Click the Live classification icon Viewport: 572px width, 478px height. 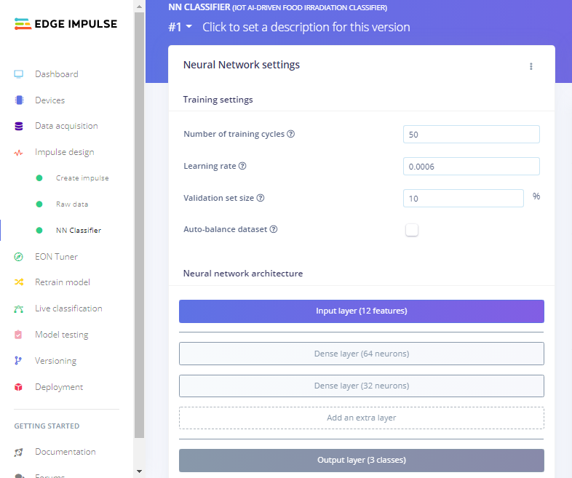19,308
